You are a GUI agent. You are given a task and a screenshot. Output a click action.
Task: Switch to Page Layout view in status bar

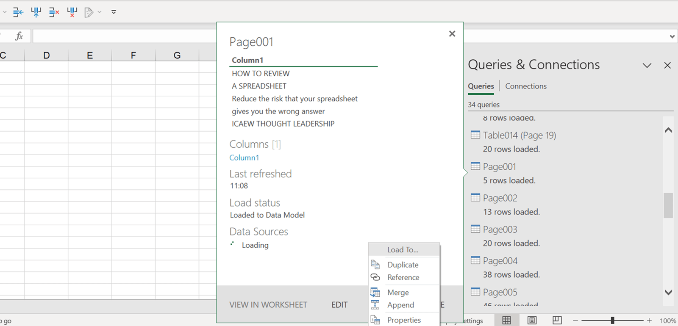coord(532,320)
